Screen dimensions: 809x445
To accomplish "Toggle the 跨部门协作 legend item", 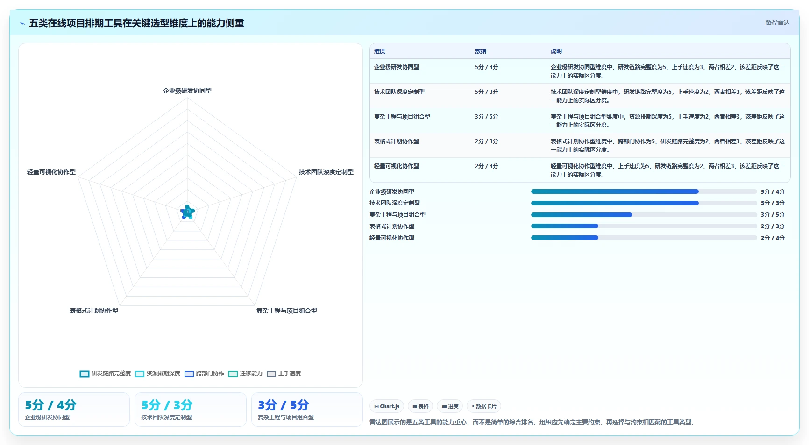I will coord(204,374).
